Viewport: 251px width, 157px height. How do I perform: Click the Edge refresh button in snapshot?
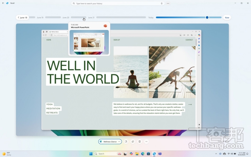click(x=46, y=35)
